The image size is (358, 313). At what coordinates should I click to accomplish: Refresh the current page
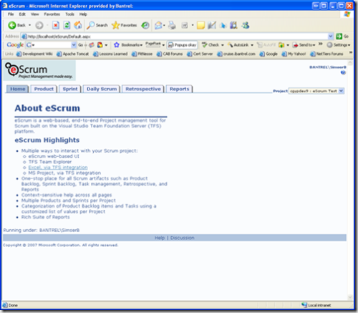[67, 25]
